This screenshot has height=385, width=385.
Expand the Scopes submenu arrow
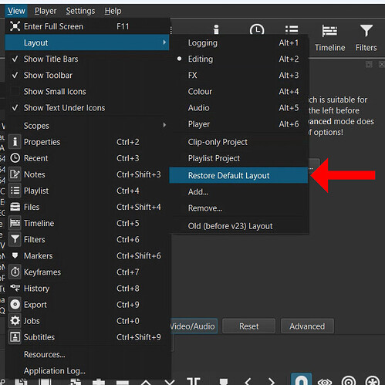(x=164, y=125)
